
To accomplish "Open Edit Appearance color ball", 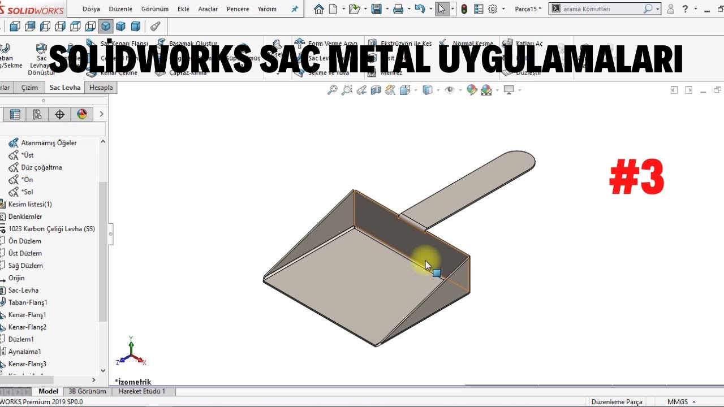I will (x=472, y=90).
